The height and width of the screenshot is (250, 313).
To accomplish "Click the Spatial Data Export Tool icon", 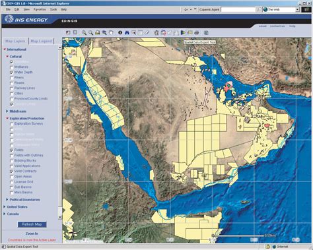I will 183,32.
